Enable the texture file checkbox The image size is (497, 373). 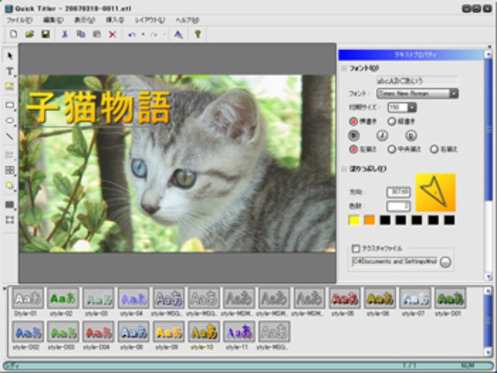[357, 247]
